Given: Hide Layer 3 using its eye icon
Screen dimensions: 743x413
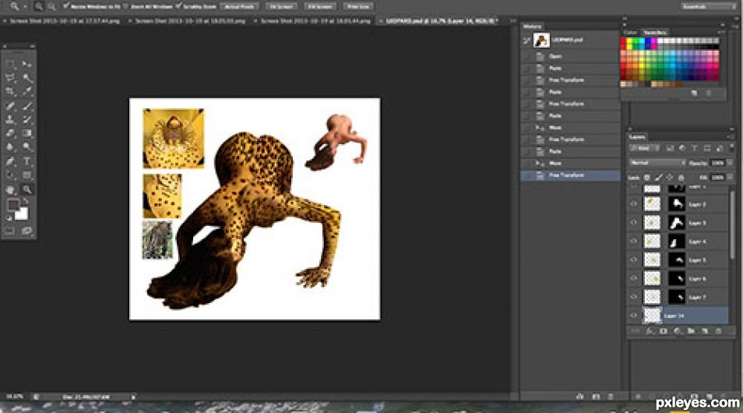Looking at the screenshot, I should coord(633,222).
